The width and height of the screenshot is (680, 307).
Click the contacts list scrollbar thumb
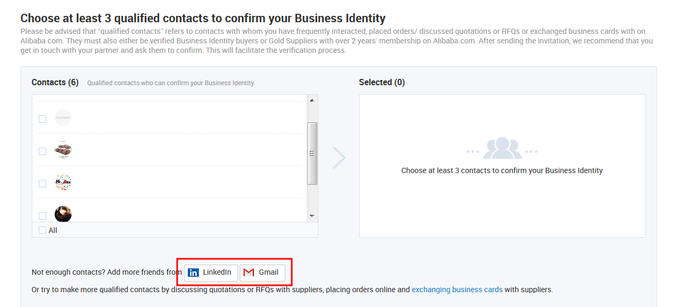pos(312,153)
